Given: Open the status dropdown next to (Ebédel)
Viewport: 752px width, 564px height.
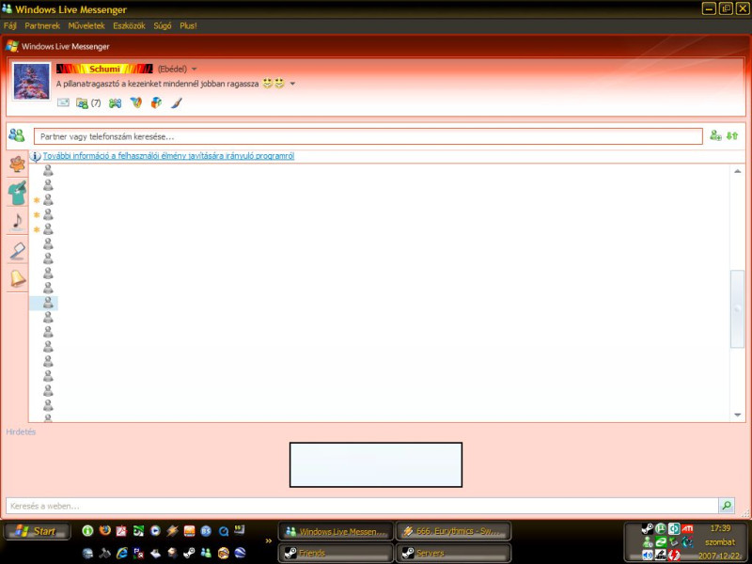Looking at the screenshot, I should [195, 69].
